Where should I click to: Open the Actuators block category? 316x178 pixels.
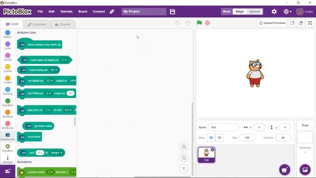click(x=8, y=148)
